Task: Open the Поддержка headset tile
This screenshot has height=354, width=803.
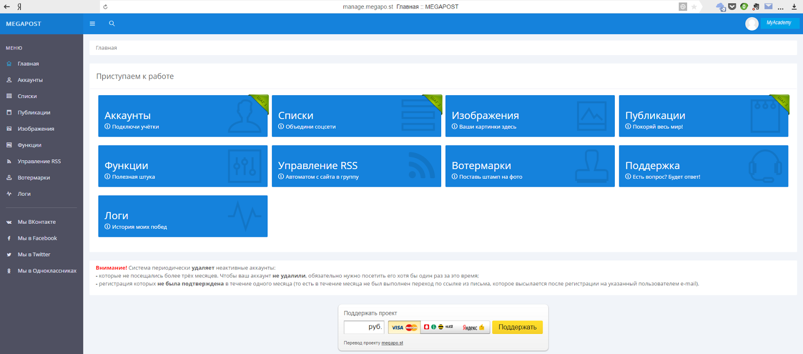Action: 704,166
